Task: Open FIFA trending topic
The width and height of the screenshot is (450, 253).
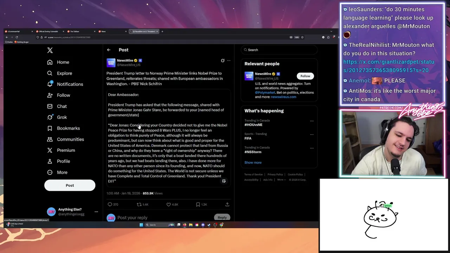Action: pyautogui.click(x=248, y=138)
